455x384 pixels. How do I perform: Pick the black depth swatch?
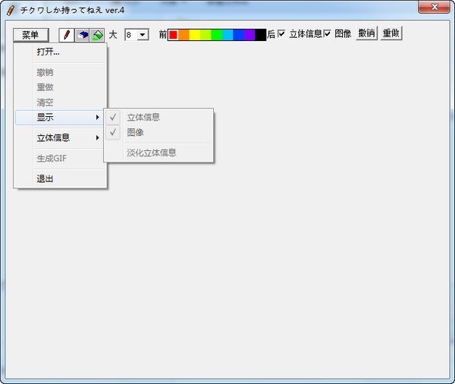click(260, 35)
